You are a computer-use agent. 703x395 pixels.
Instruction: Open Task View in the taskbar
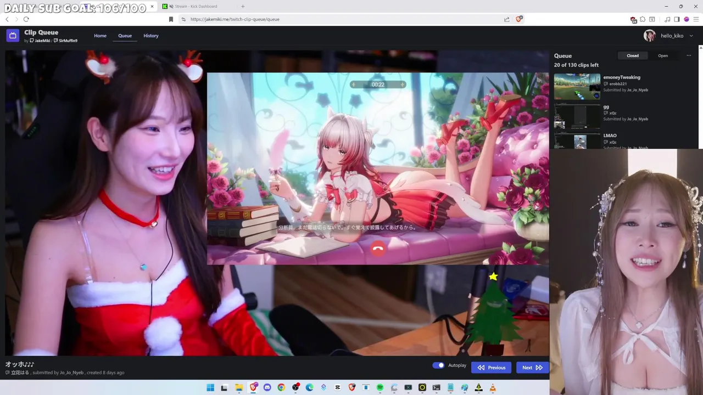coord(224,388)
